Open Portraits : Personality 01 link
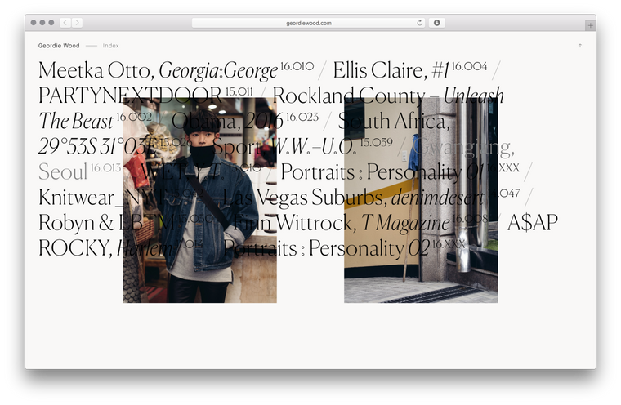The width and height of the screenshot is (621, 405). tap(400, 171)
